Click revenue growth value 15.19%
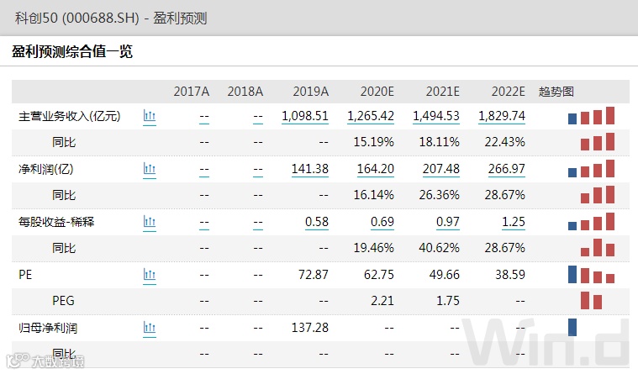Viewport: 638px width, 374px height. click(373, 142)
